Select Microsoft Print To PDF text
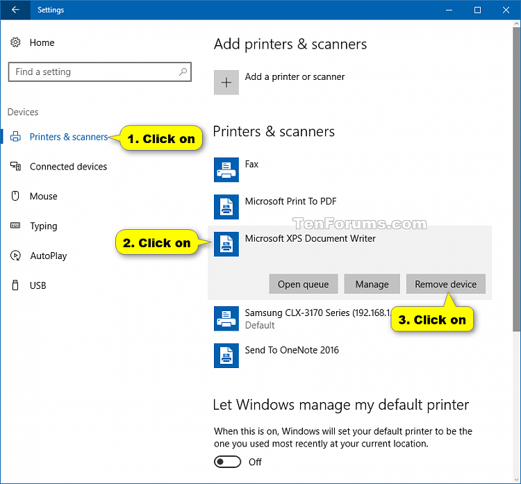This screenshot has height=484, width=521. (x=291, y=201)
